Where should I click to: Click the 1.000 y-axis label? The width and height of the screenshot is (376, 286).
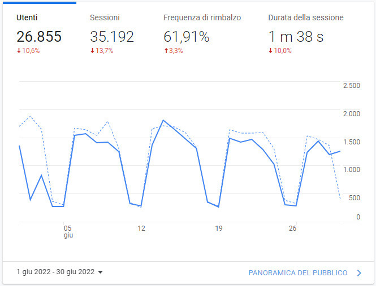click(x=352, y=170)
